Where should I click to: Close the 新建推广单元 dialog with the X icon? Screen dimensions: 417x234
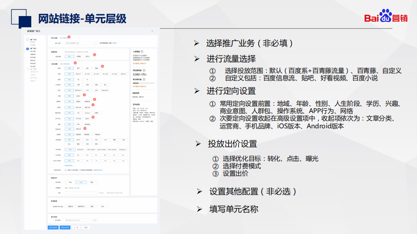click(x=152, y=31)
